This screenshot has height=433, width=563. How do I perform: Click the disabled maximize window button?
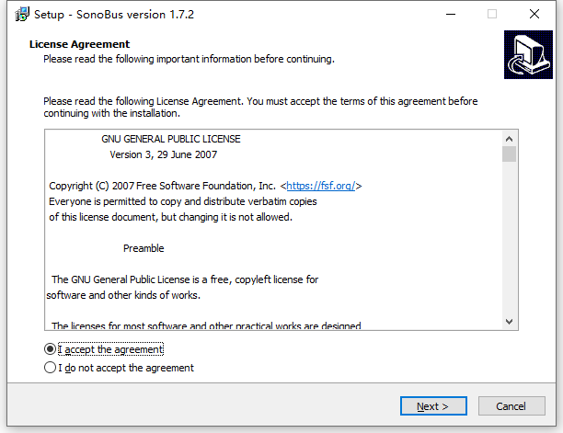[x=492, y=15]
